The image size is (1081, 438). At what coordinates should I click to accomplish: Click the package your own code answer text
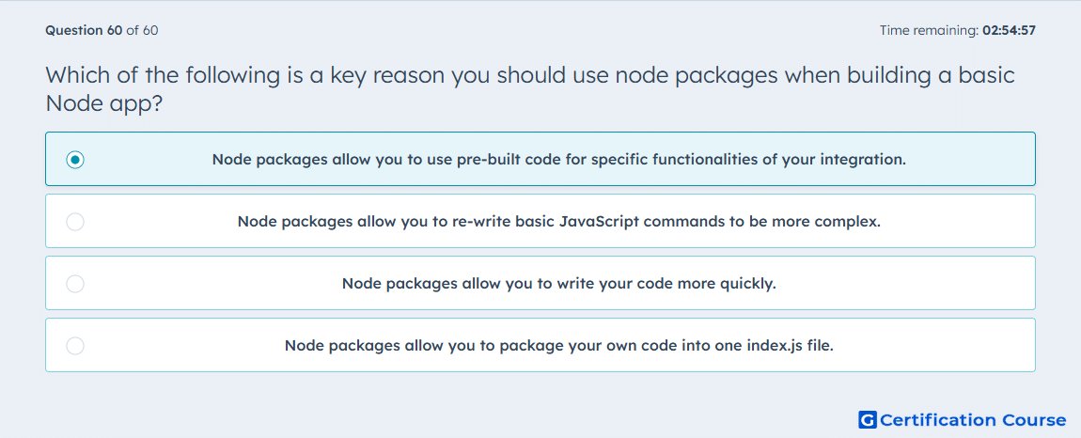coord(559,346)
